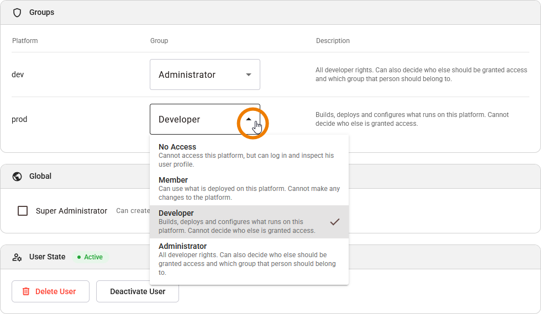This screenshot has width=541, height=314.
Task: Click the Platform column header
Action: click(25, 41)
